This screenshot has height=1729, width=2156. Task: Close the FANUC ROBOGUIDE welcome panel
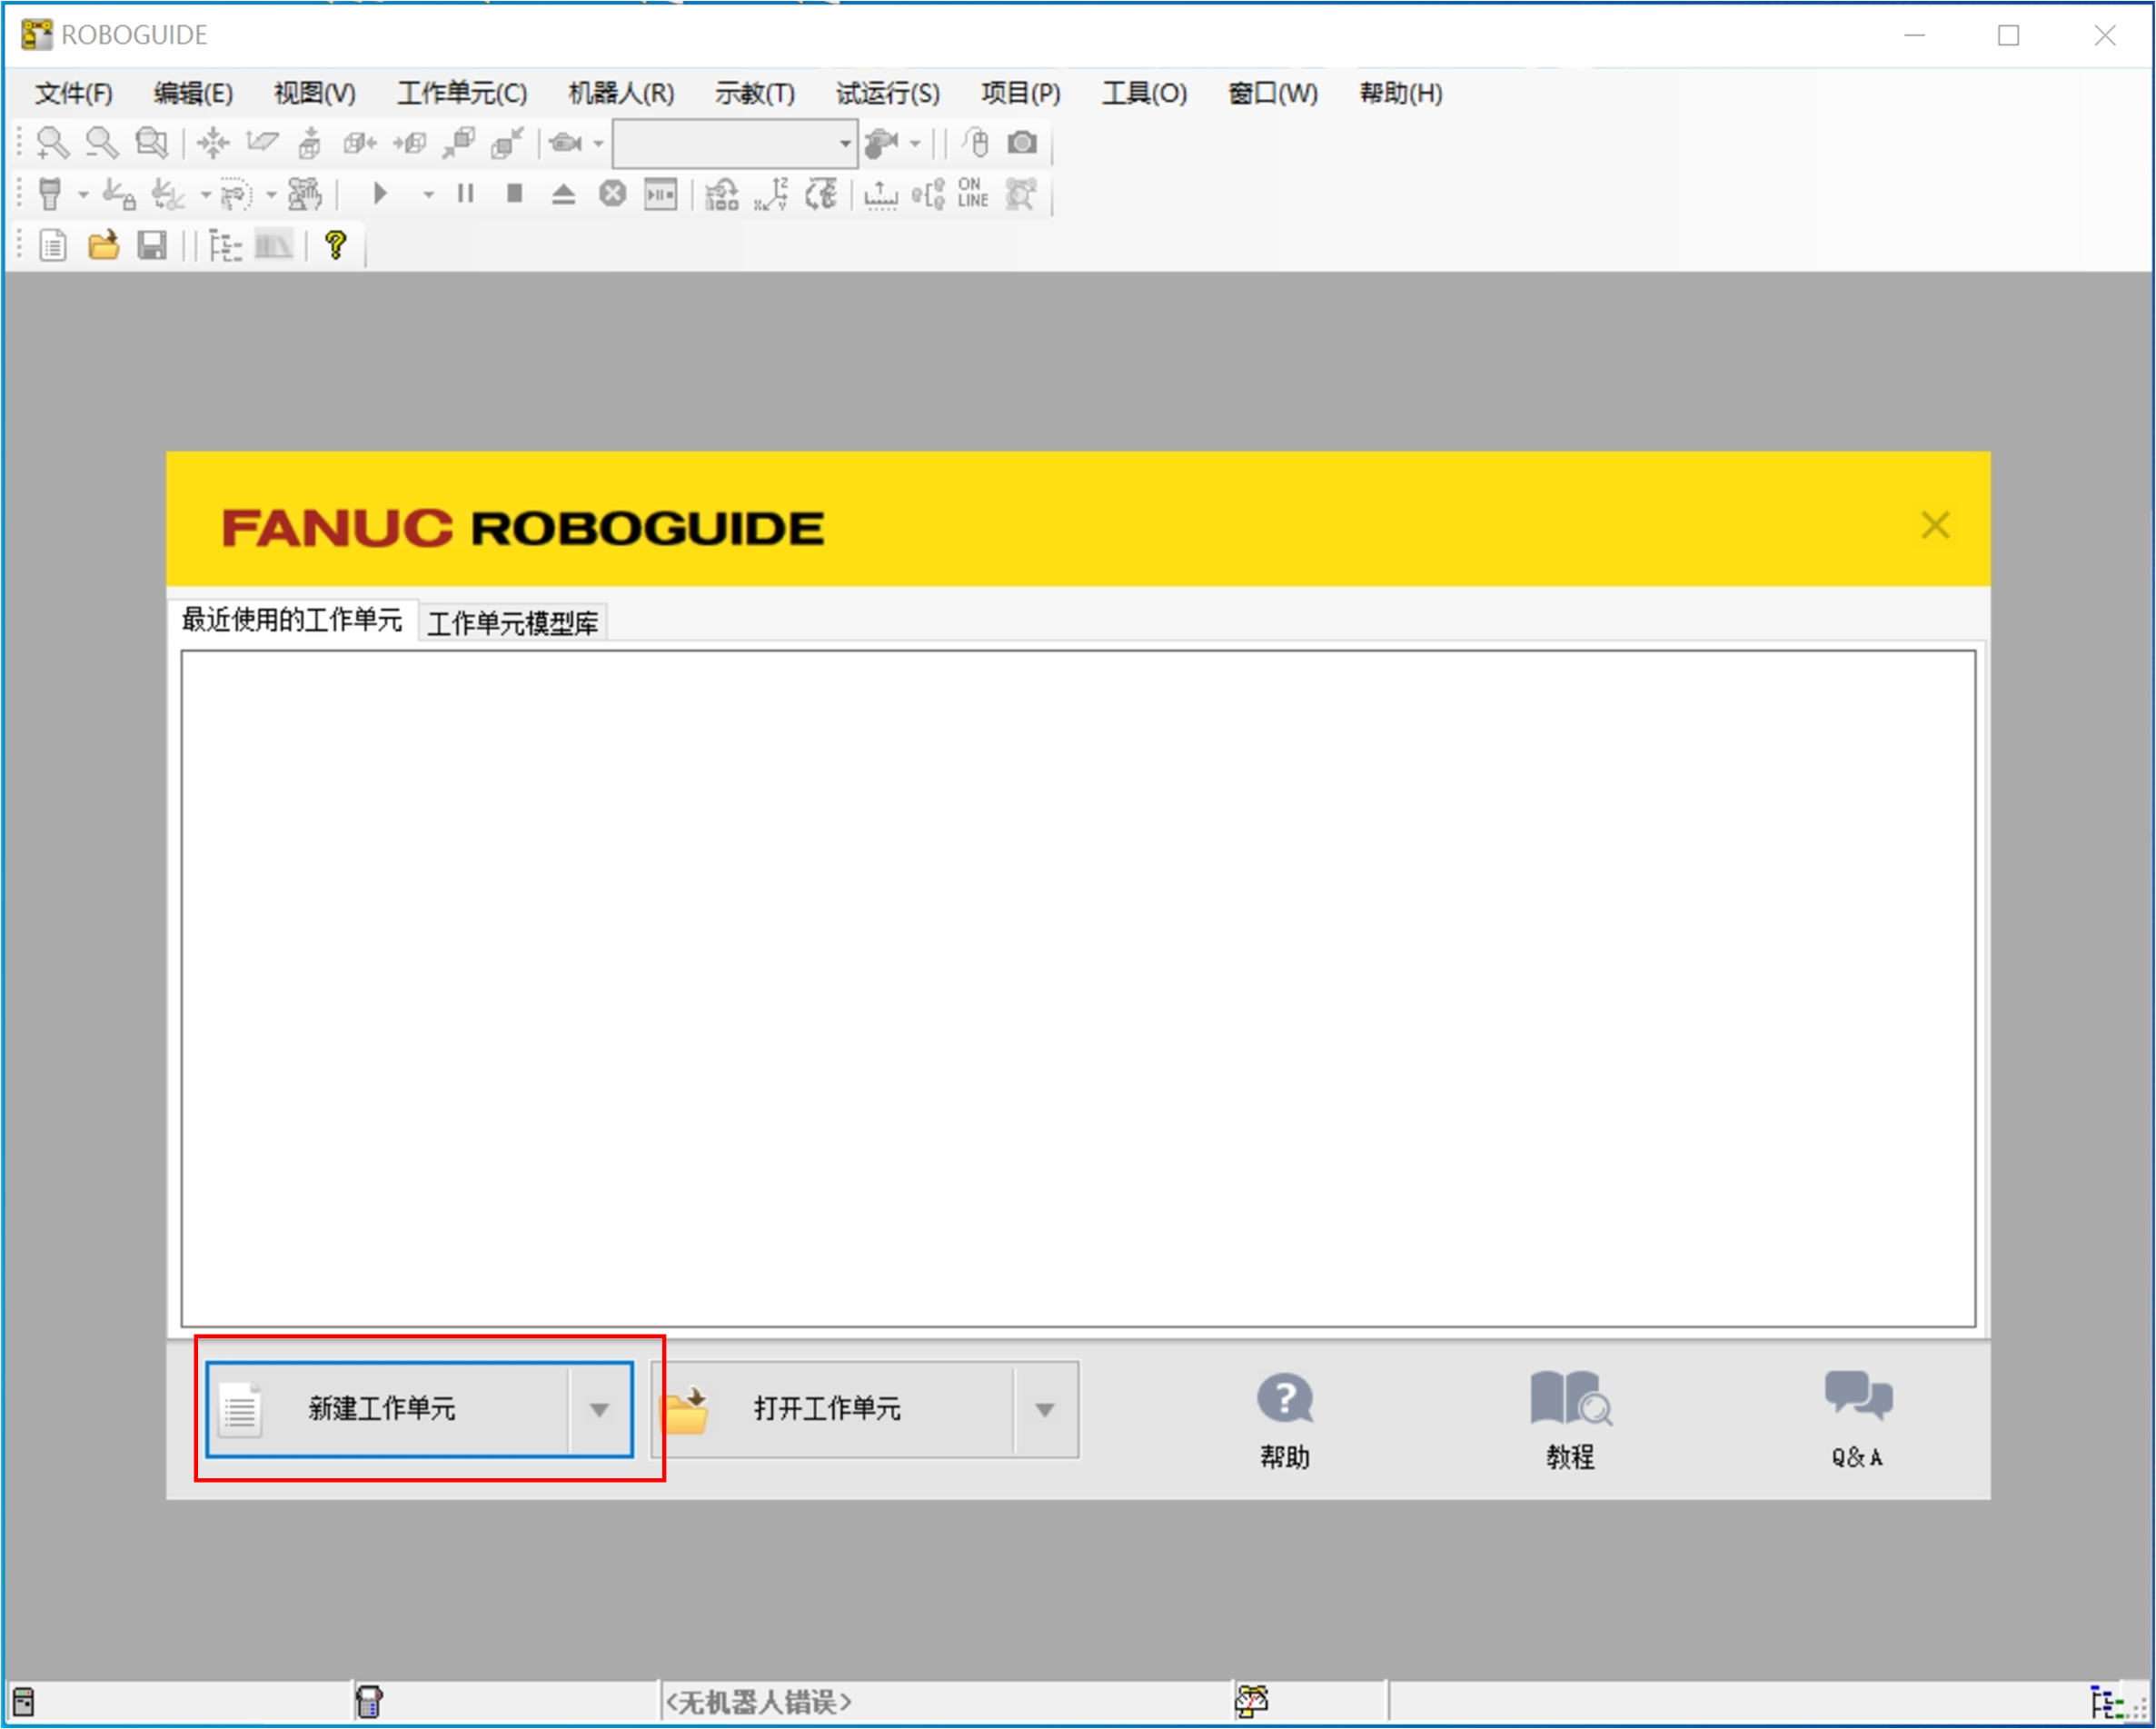[1934, 525]
